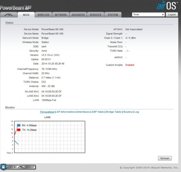
Task: Open the Ubiquiti logo tab
Action: [x=9, y=15]
